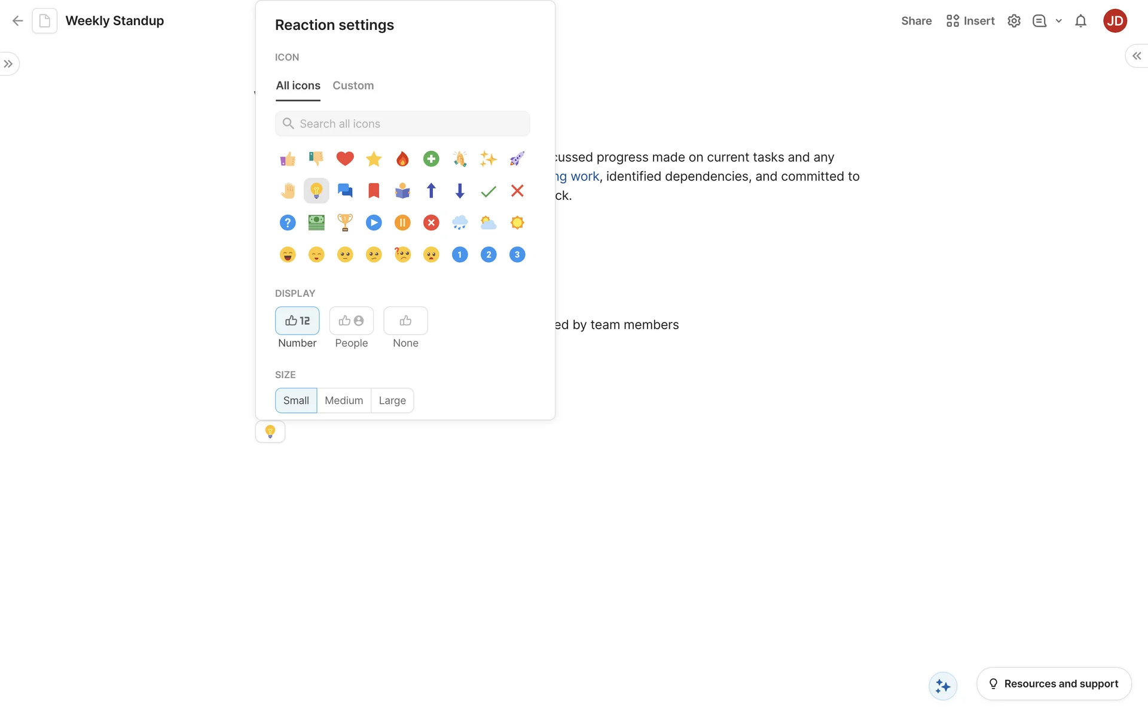Image resolution: width=1148 pixels, height=718 pixels.
Task: Select the blue question mark icon
Action: point(288,223)
